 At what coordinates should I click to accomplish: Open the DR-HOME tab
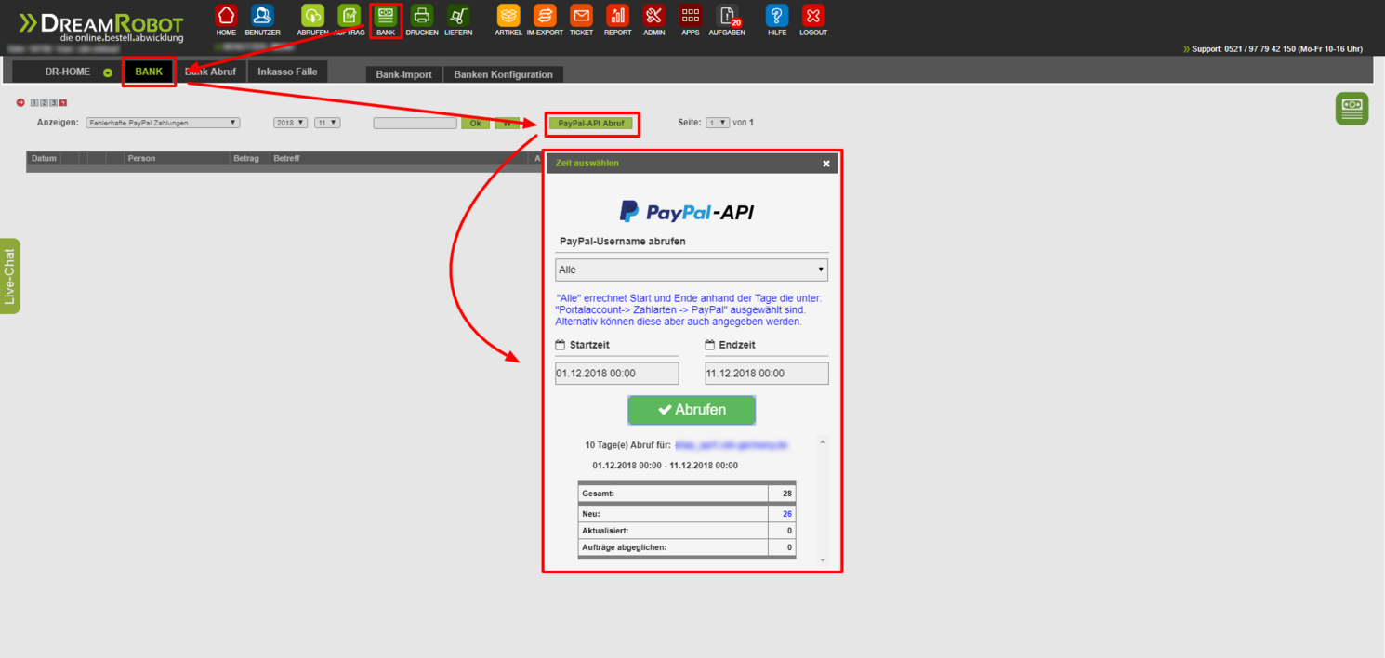[68, 72]
